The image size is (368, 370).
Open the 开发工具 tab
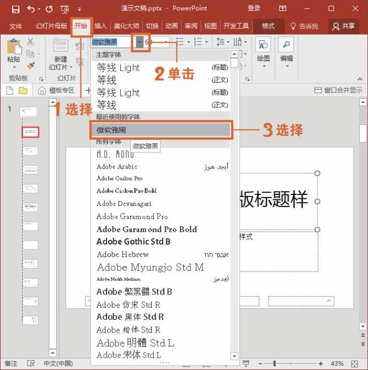(x=236, y=26)
